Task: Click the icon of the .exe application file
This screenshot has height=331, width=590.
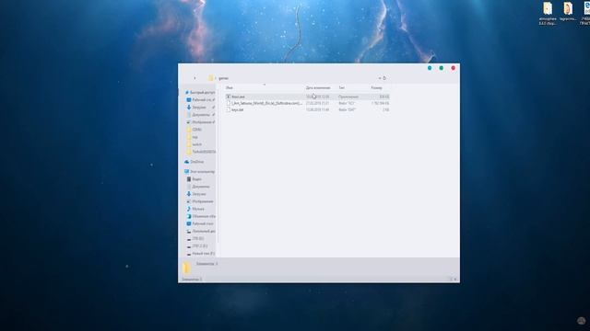Action: point(228,97)
